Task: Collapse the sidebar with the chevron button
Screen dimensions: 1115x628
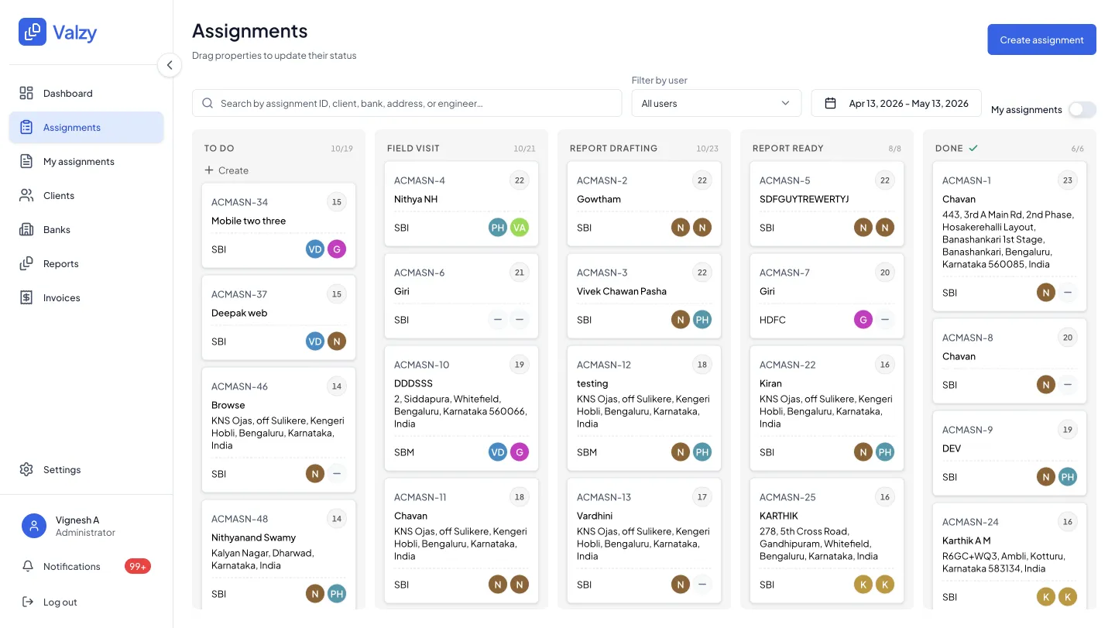Action: 170,65
